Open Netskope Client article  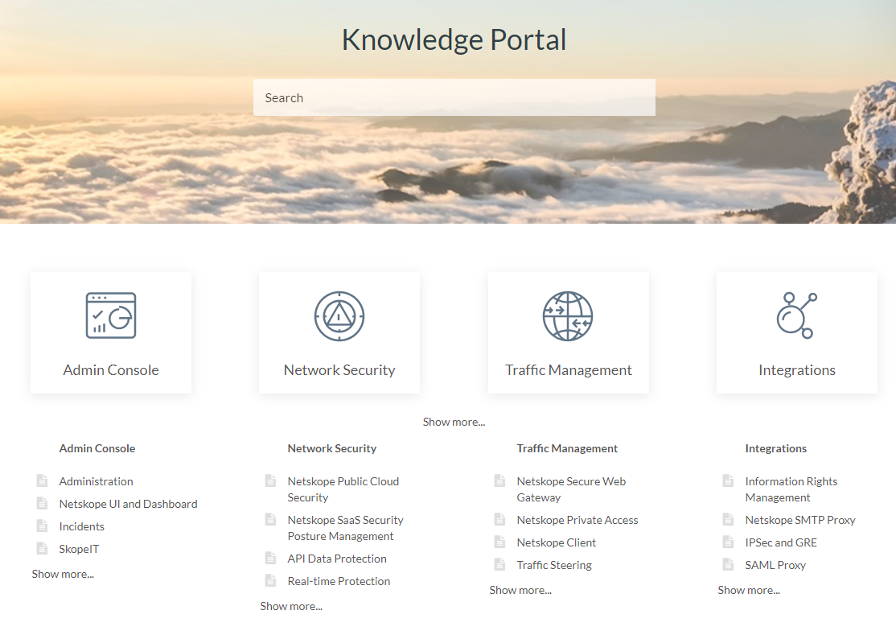click(556, 542)
